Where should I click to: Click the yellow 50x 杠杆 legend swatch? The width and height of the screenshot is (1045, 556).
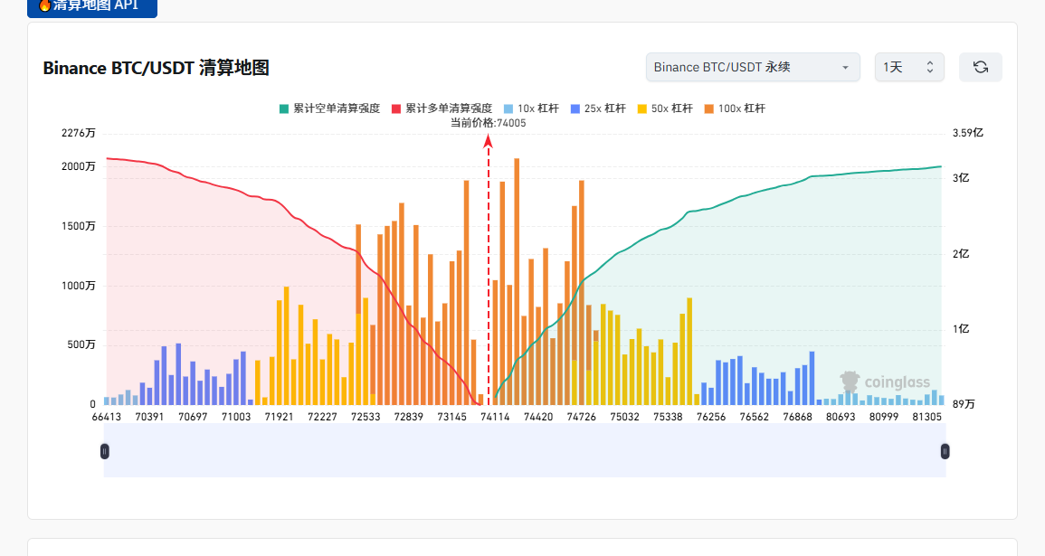[642, 108]
